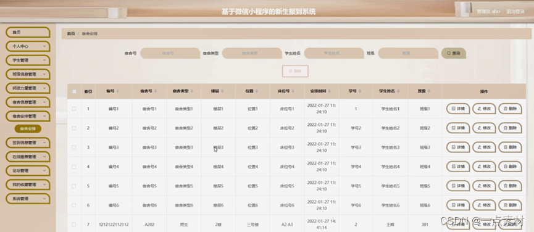Sort table by 编号 column arrows
The width and height of the screenshot is (534, 232).
[118, 91]
